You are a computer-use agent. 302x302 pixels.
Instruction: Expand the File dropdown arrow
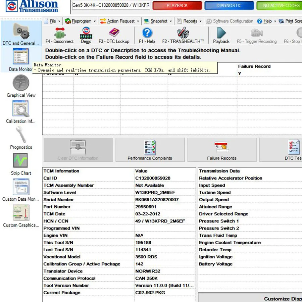[x=59, y=21]
